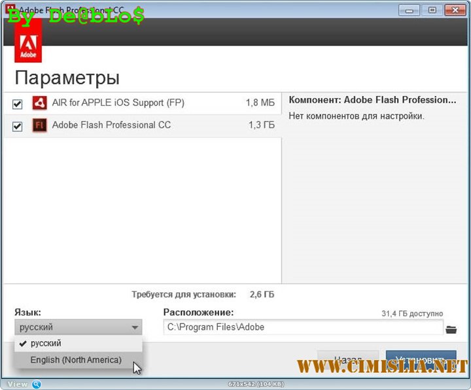
Task: Click the Flash Professional Fl icon
Action: click(39, 125)
